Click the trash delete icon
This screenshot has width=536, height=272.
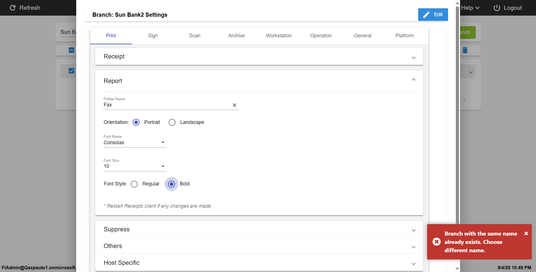coord(465,50)
